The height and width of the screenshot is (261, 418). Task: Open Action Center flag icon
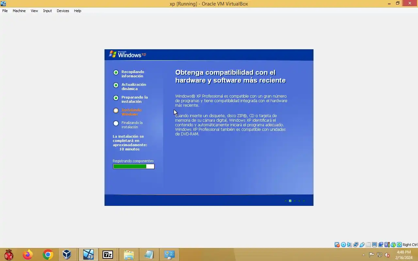click(372, 255)
